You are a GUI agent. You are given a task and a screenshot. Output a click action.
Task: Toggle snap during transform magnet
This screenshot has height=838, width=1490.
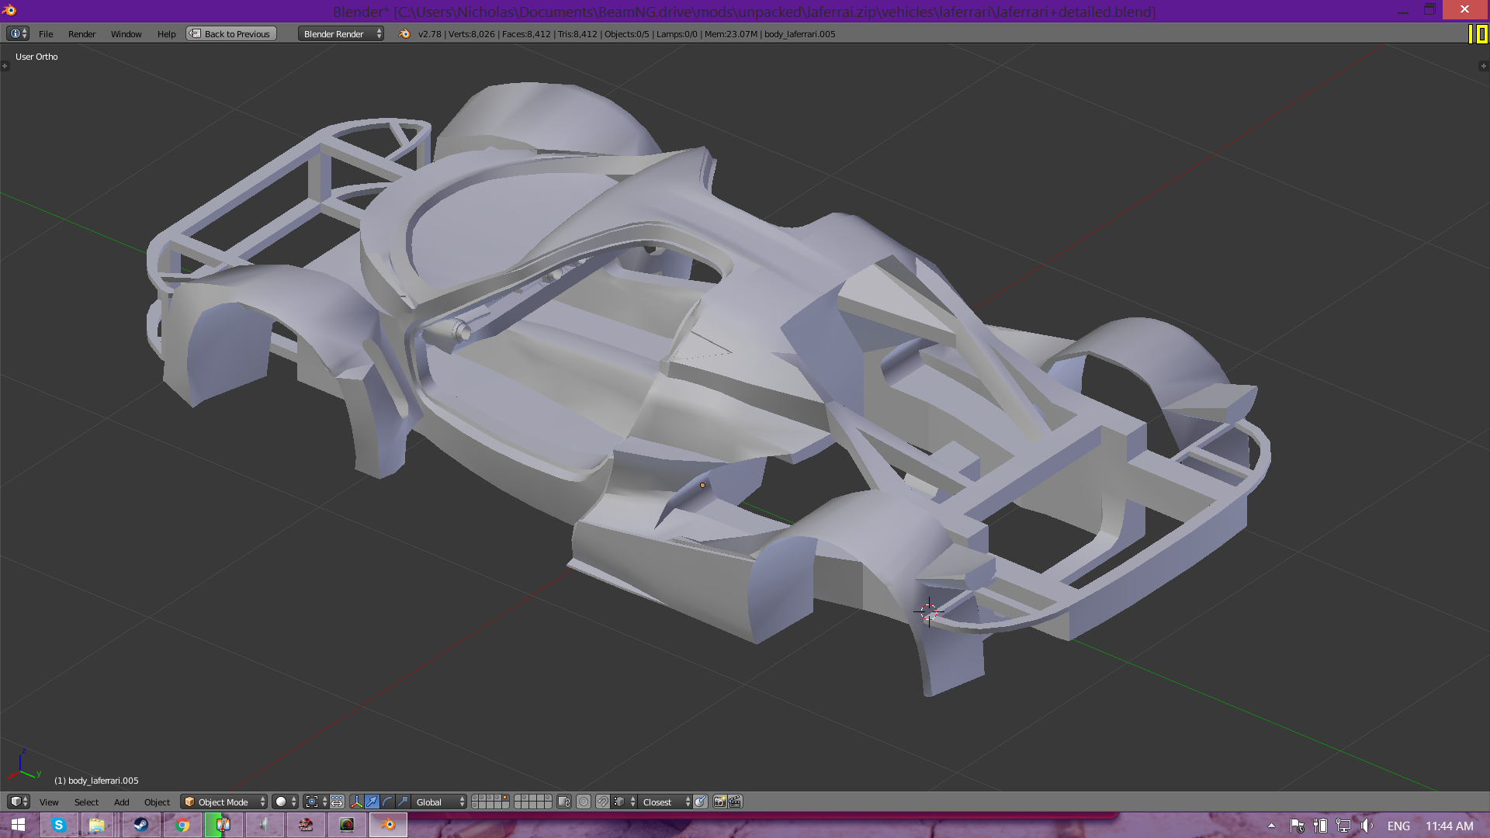(x=603, y=802)
